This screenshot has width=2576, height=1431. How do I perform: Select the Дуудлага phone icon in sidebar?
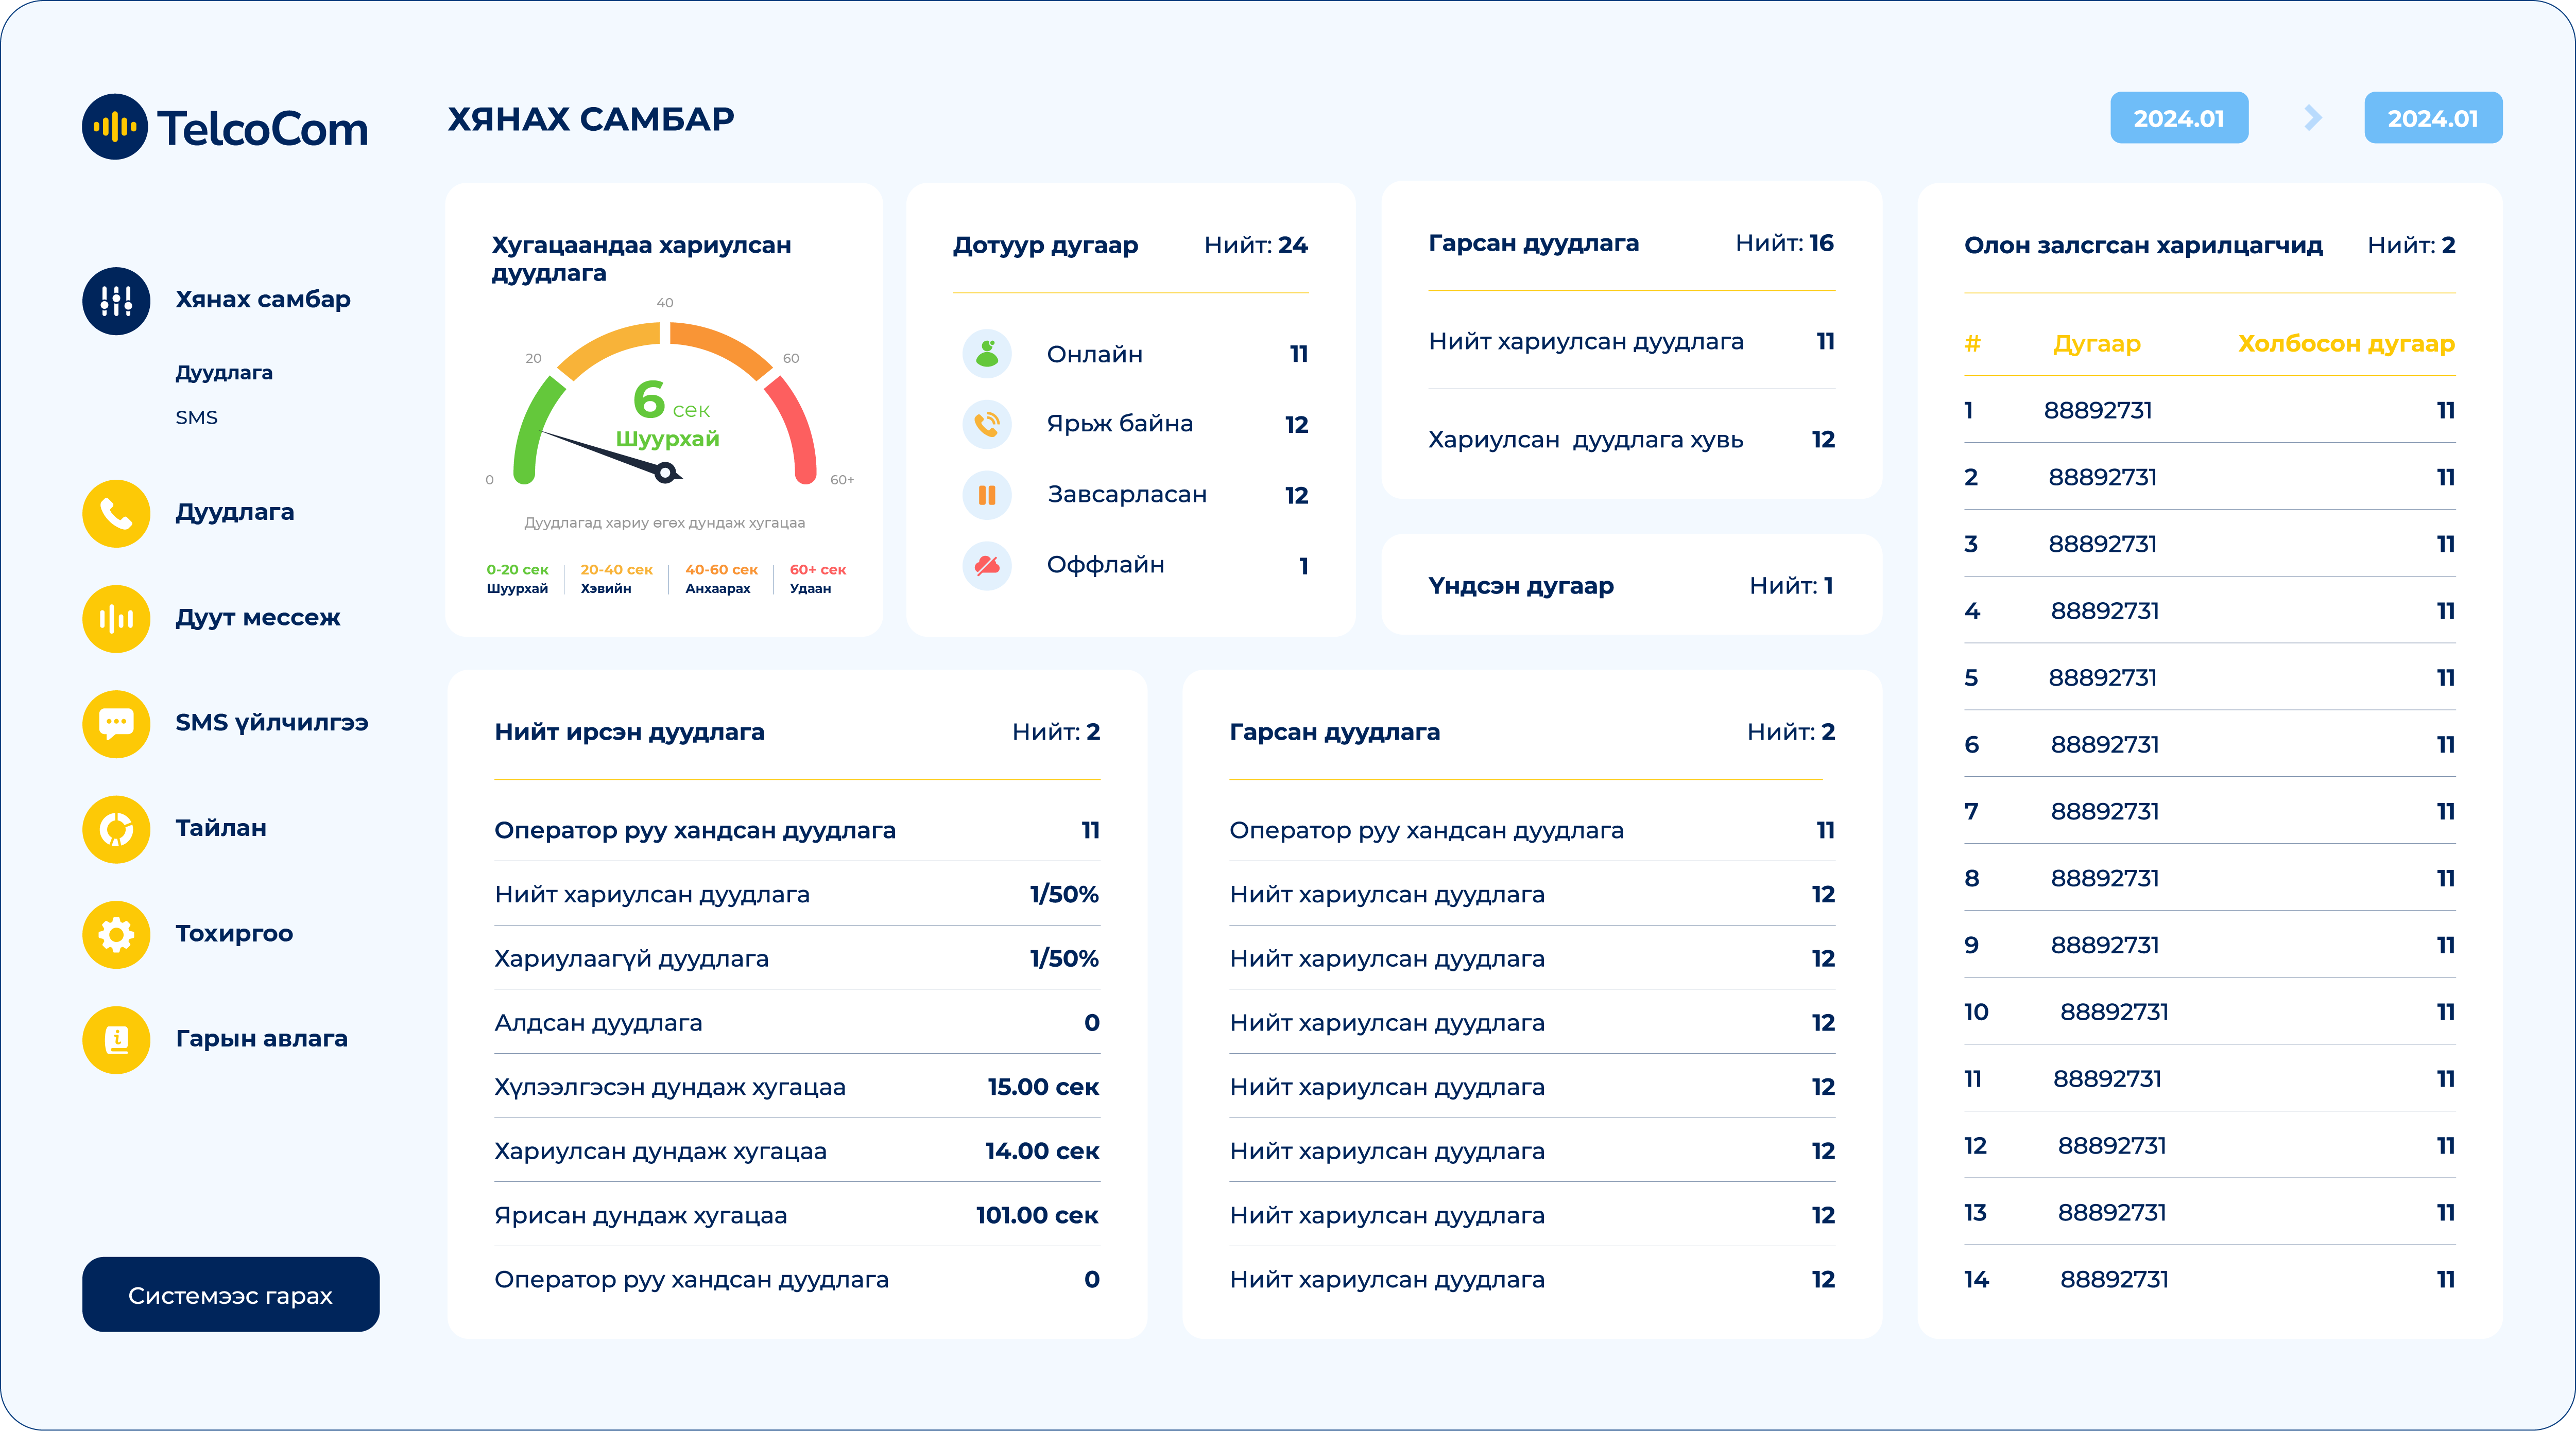pos(116,514)
